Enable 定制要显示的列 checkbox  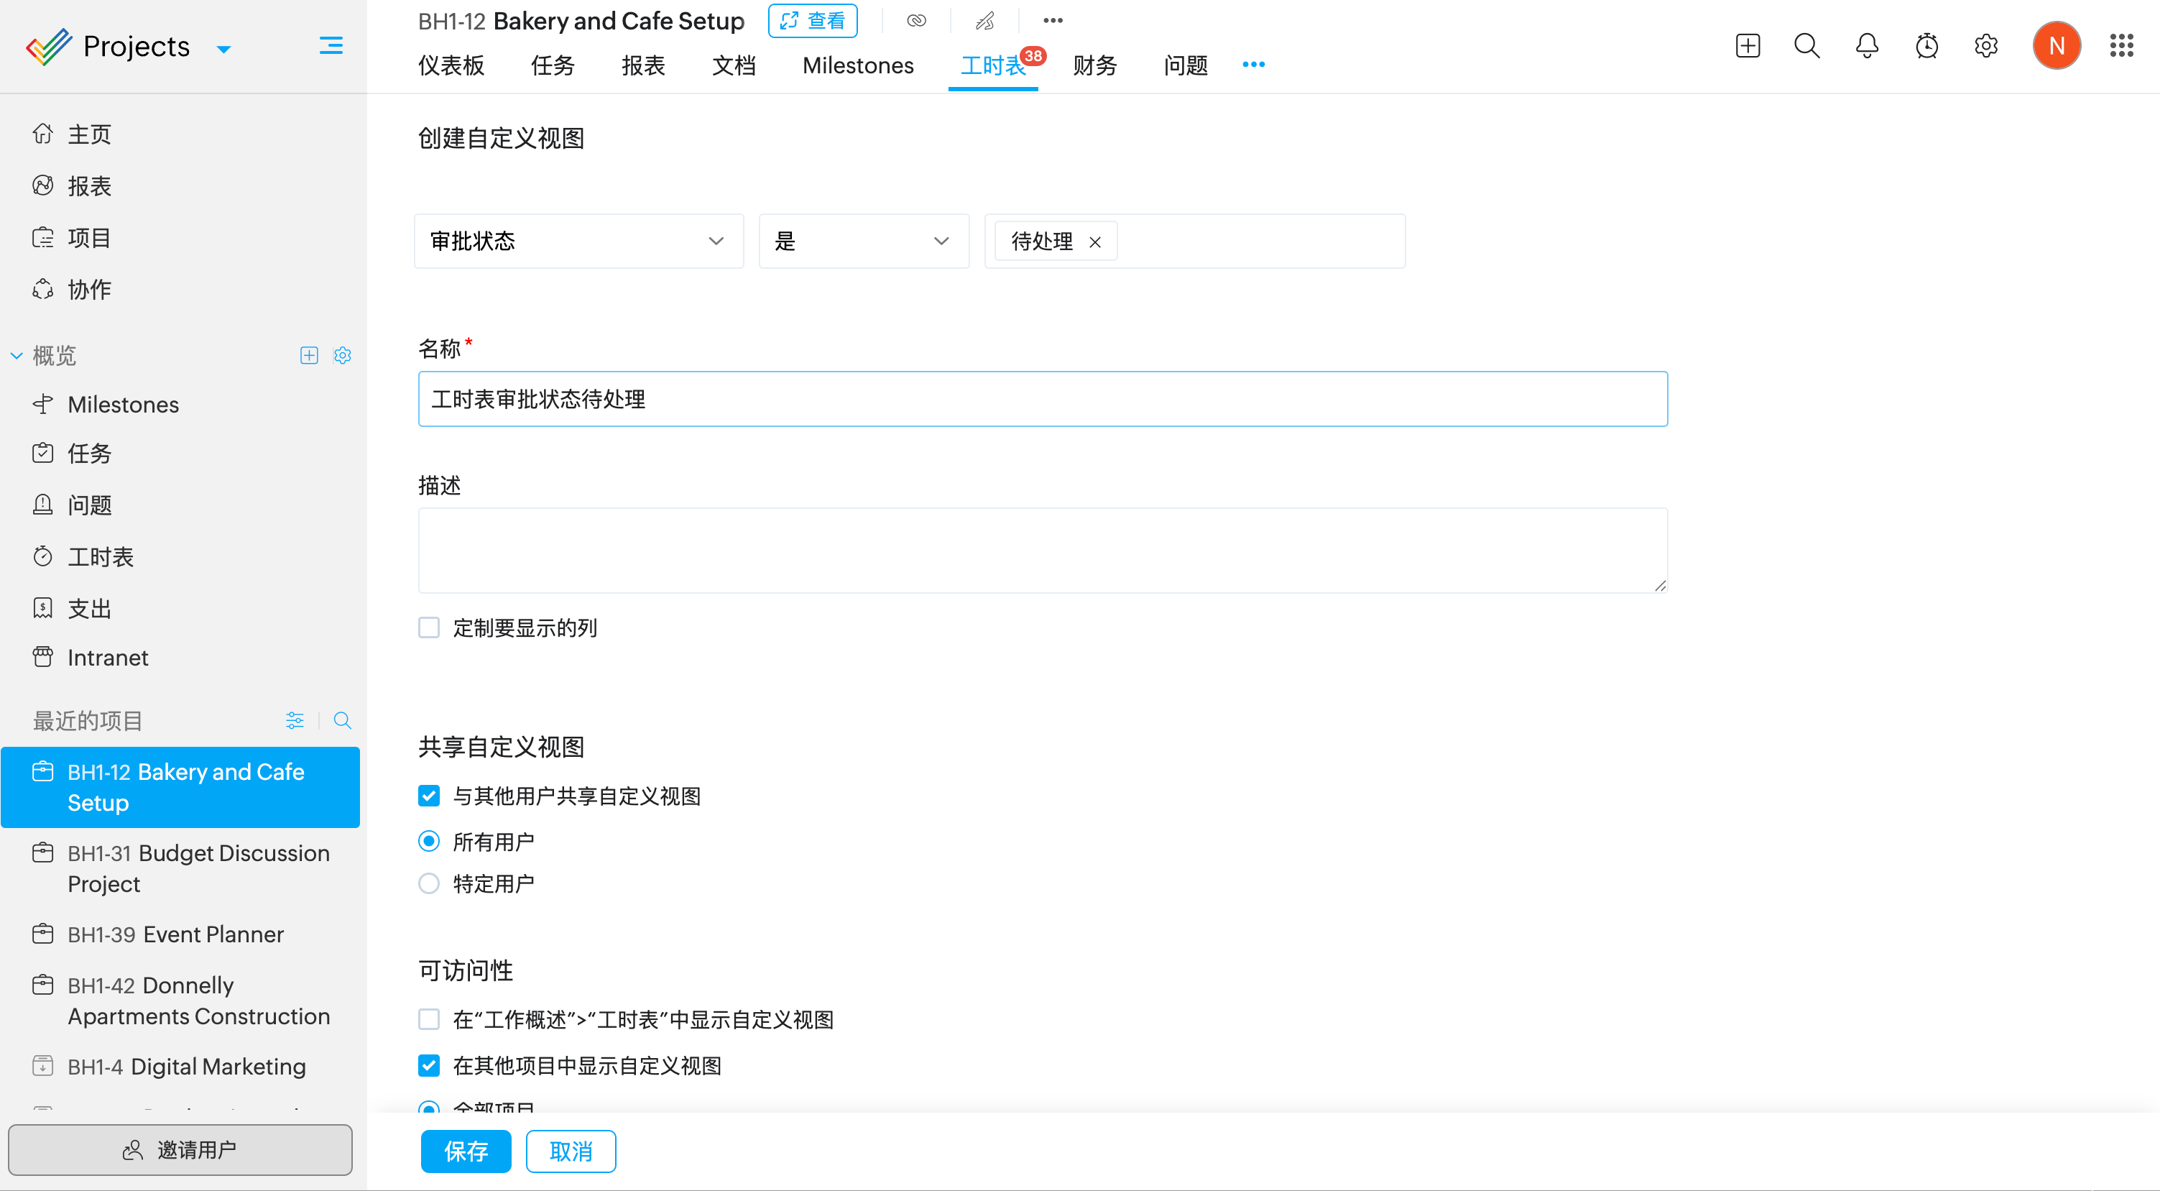[428, 627]
